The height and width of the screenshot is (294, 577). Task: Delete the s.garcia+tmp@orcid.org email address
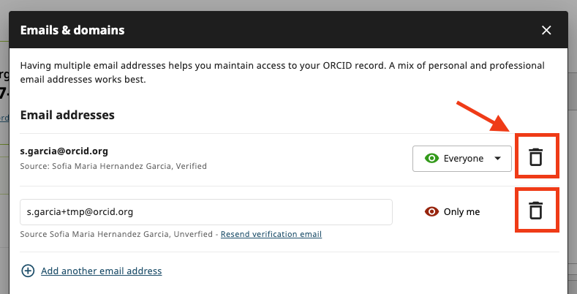[x=536, y=211]
